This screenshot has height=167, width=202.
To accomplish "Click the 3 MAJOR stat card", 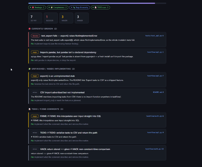I will click(x=66, y=18).
